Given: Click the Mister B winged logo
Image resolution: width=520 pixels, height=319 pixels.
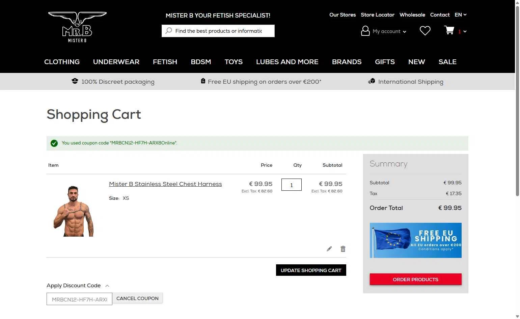Looking at the screenshot, I should pos(77,27).
